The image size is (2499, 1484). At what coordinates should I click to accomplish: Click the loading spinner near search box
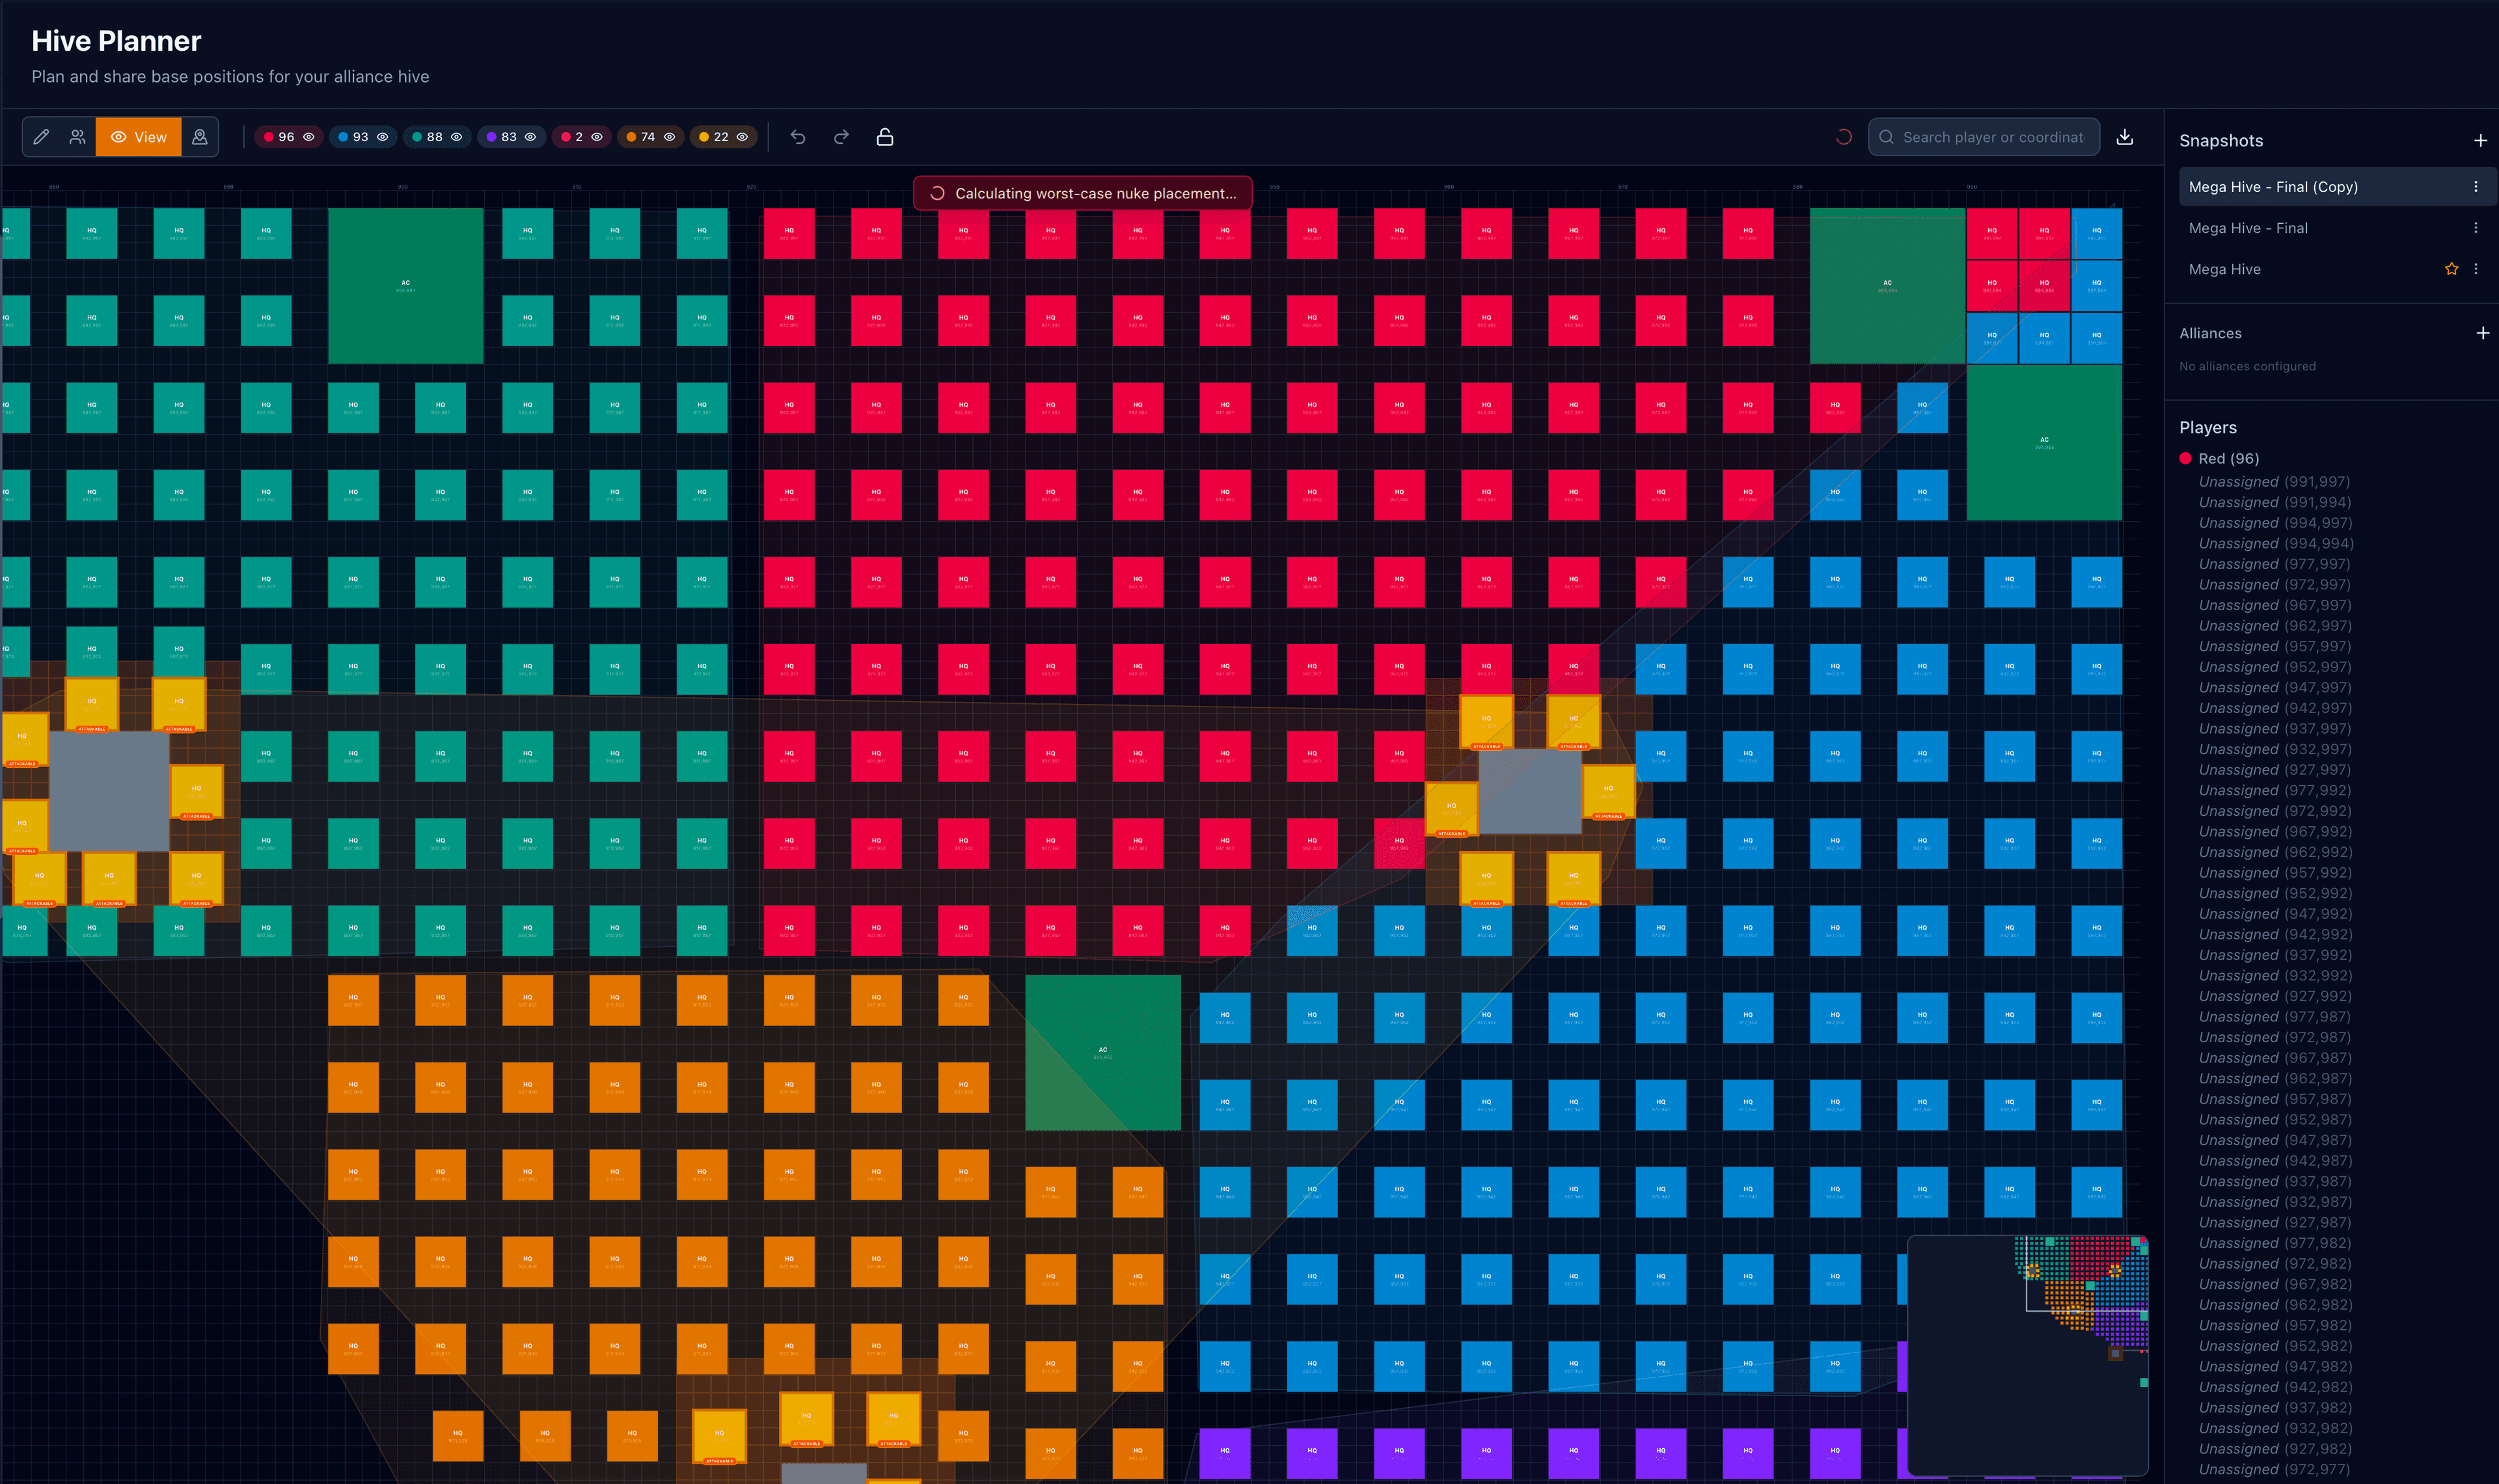click(1844, 137)
